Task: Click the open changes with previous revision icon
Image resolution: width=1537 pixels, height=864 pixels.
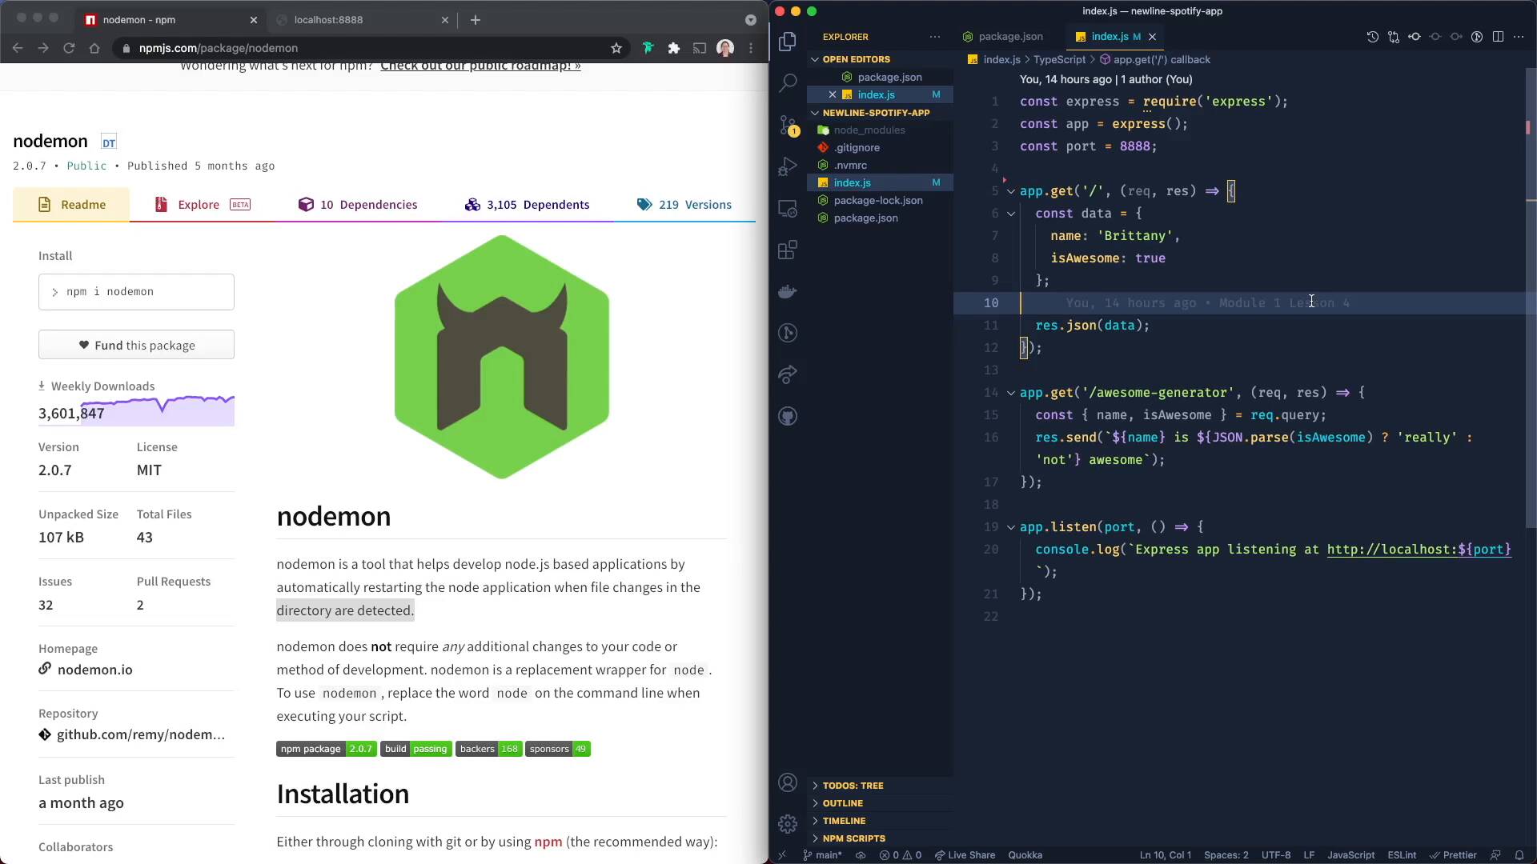Action: tap(1415, 37)
